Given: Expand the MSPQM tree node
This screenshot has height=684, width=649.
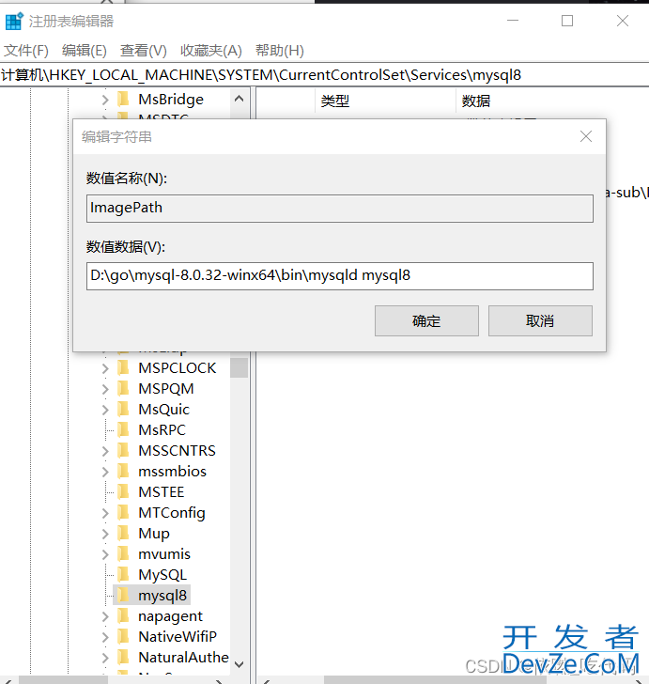Looking at the screenshot, I should click(105, 389).
